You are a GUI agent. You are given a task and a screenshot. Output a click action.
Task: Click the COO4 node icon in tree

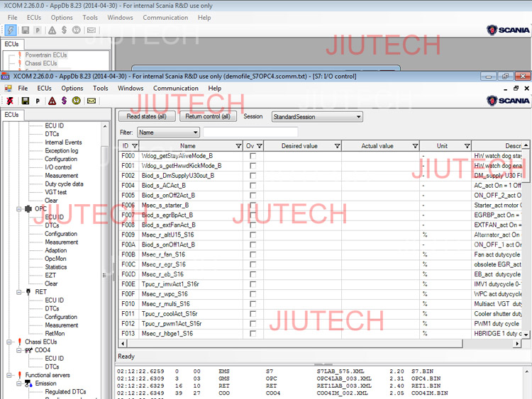[29, 350]
